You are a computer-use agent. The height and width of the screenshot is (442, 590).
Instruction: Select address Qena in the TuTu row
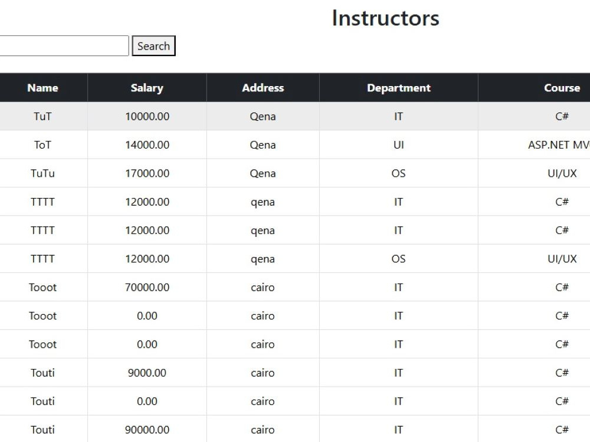(x=263, y=174)
